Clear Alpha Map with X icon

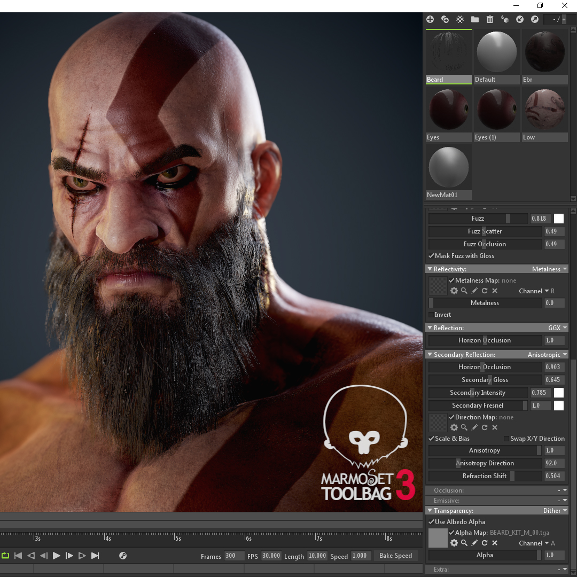tap(495, 543)
